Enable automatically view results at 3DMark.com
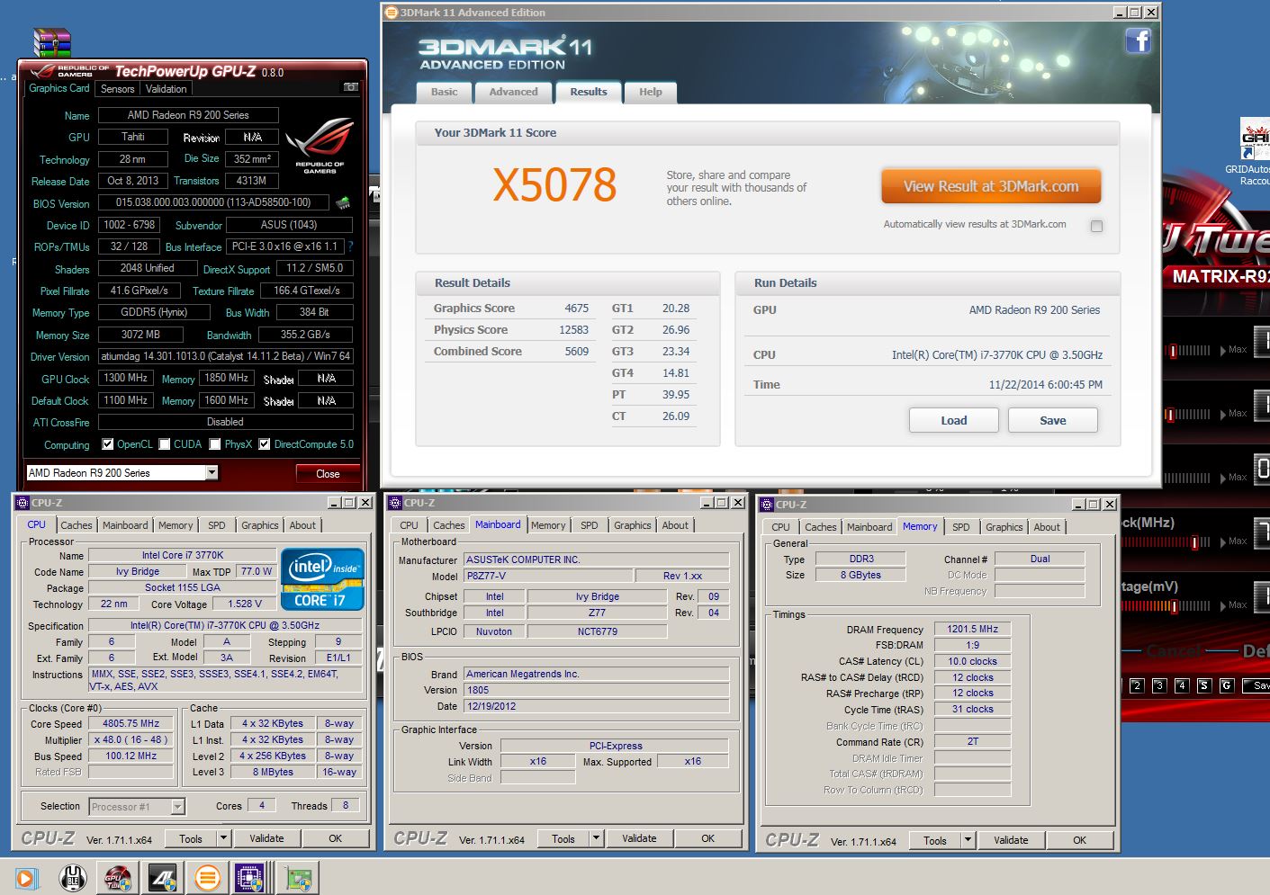Viewport: 1270px width, 895px height. [x=1096, y=226]
